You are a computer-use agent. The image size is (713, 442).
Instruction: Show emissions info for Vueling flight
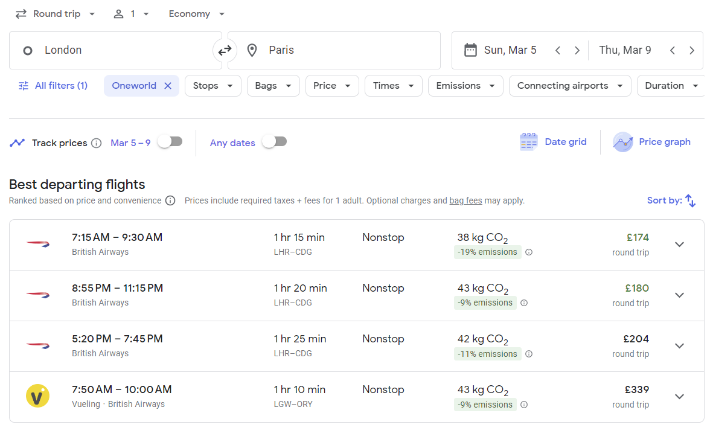click(x=524, y=405)
